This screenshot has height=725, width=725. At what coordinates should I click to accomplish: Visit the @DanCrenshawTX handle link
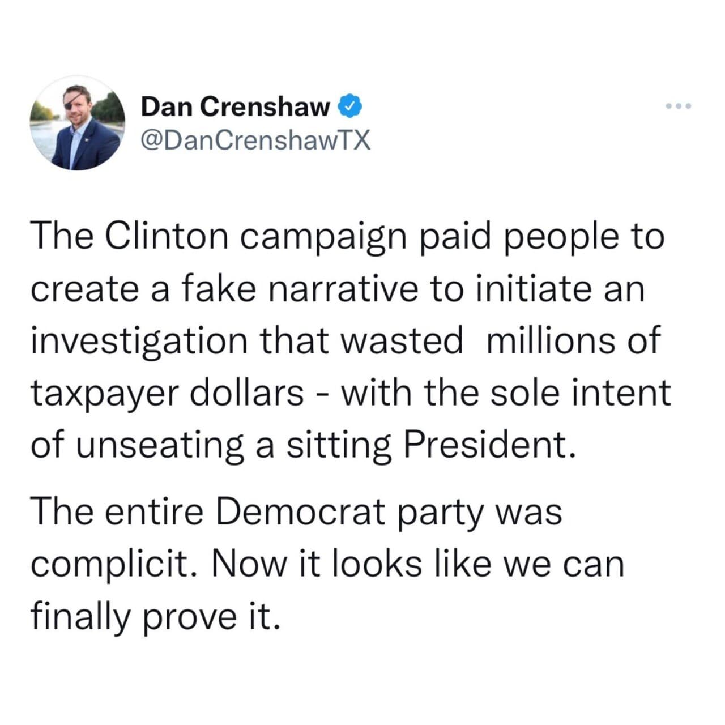pyautogui.click(x=255, y=139)
